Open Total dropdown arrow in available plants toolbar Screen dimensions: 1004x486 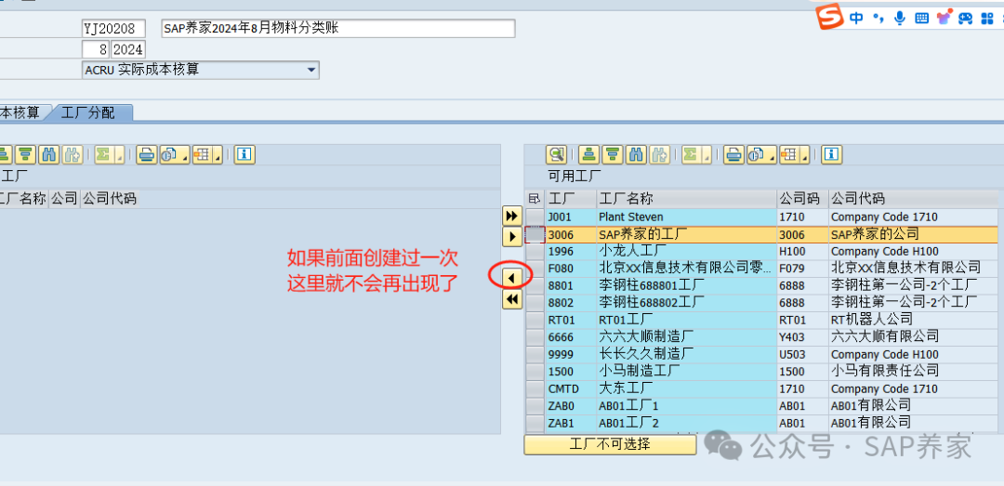click(x=706, y=156)
